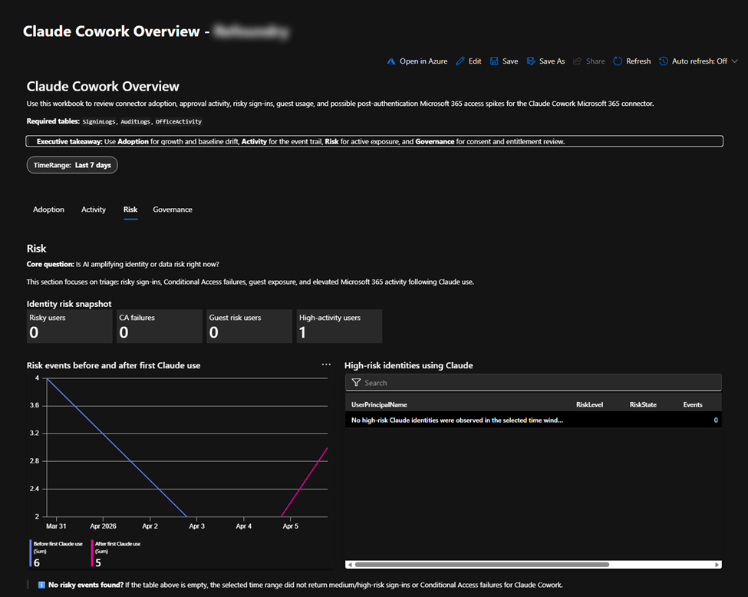748x597 pixels.
Task: Click the filter icon in the search box
Action: 356,383
